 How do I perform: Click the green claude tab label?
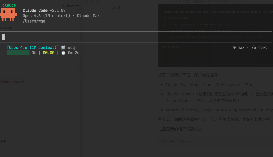[x=9, y=5]
